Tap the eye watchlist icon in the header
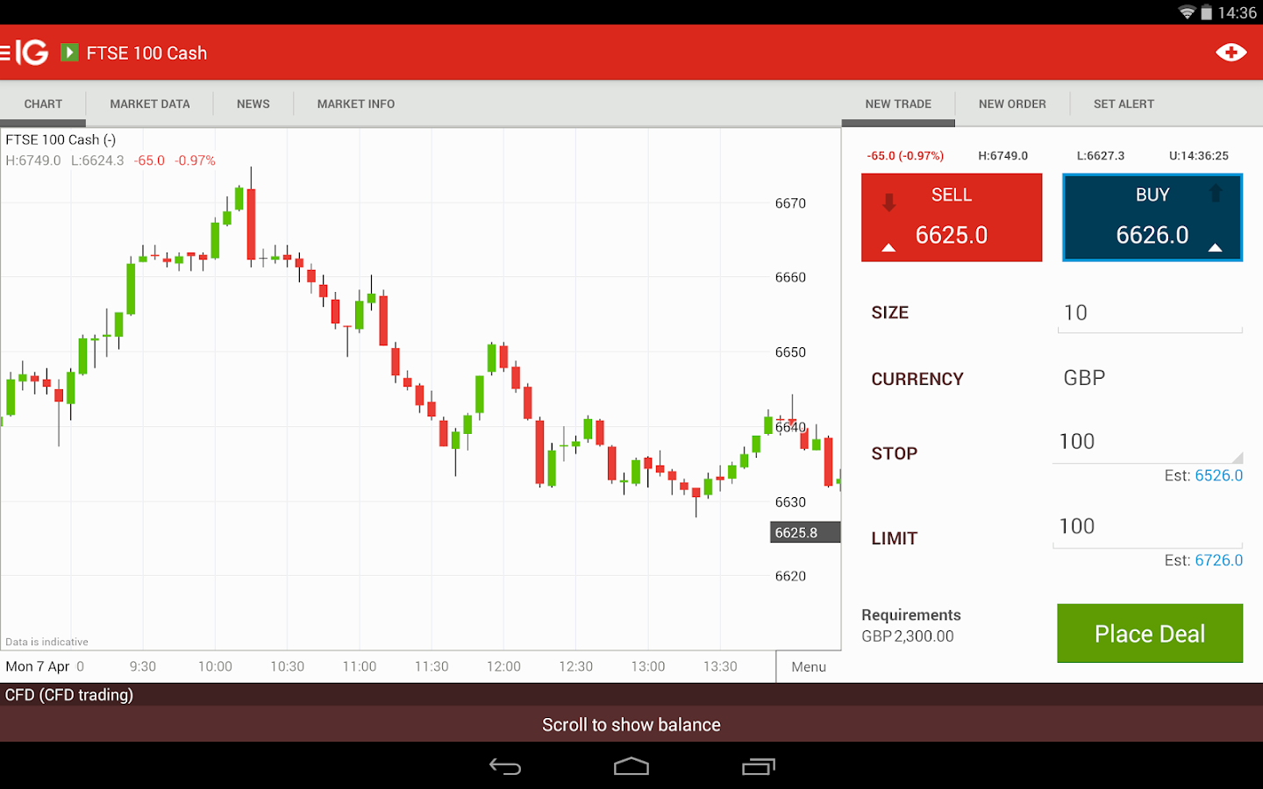This screenshot has height=789, width=1263. [x=1231, y=53]
